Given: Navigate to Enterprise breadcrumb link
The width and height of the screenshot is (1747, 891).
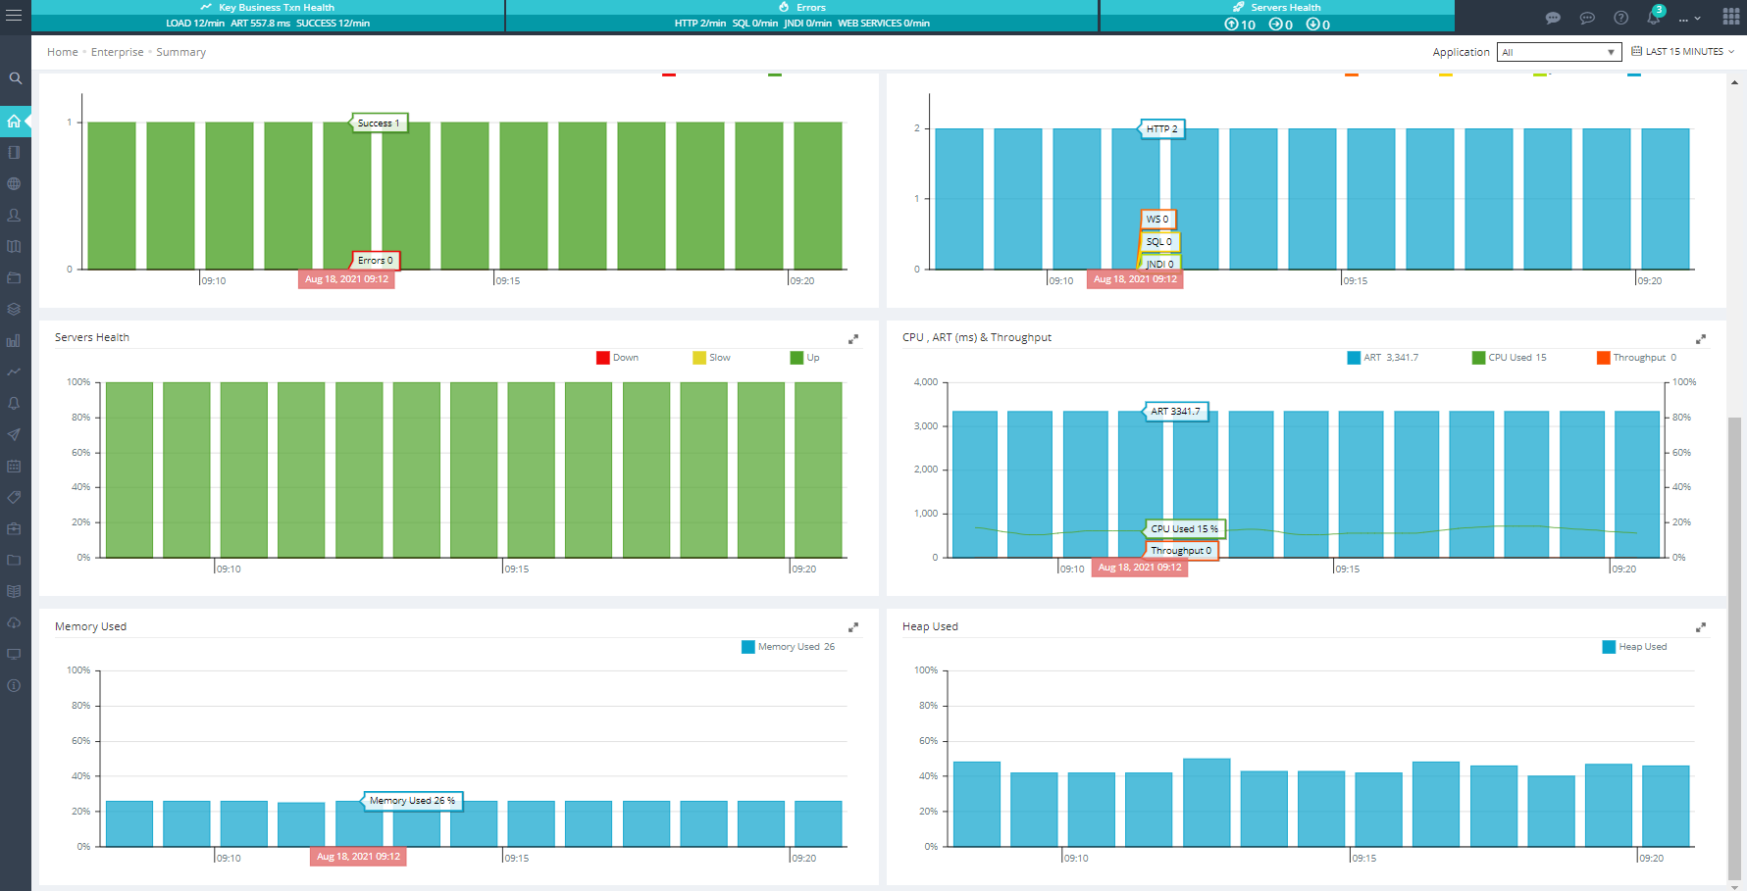Looking at the screenshot, I should click(x=117, y=52).
